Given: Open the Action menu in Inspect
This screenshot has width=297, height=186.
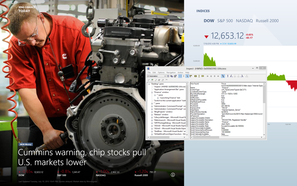Looking at the screenshot, I should (180, 72).
